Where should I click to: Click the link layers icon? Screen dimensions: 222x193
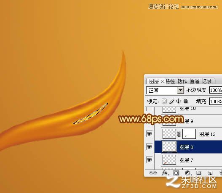[x=153, y=173]
